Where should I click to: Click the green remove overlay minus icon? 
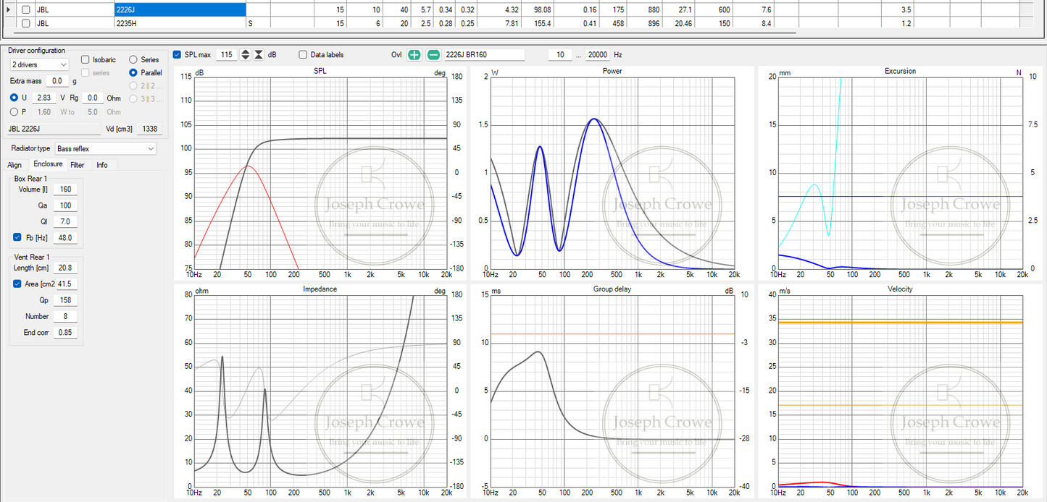click(433, 55)
